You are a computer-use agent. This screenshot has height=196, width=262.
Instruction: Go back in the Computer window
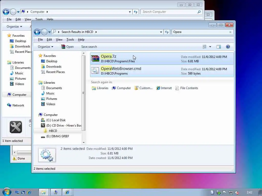coord(6,12)
